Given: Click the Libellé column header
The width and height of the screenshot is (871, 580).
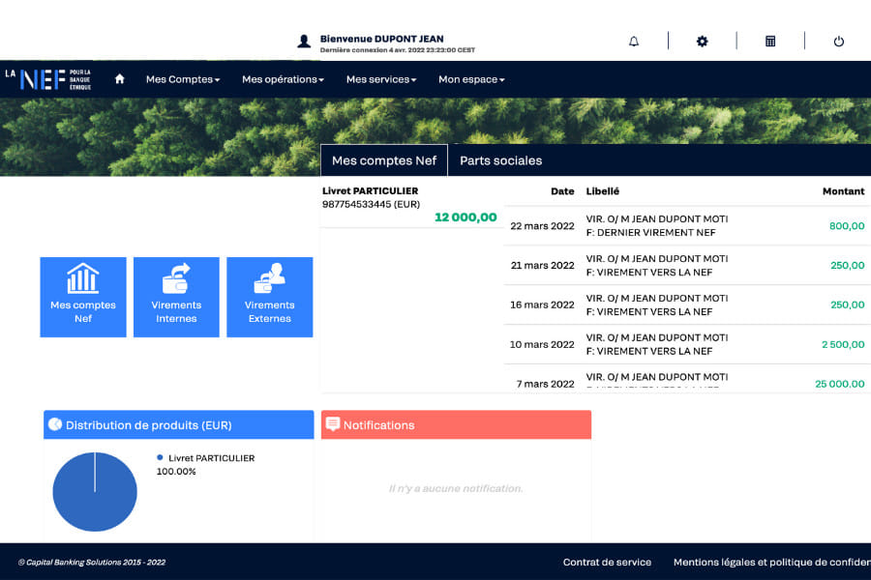Looking at the screenshot, I should tap(603, 191).
